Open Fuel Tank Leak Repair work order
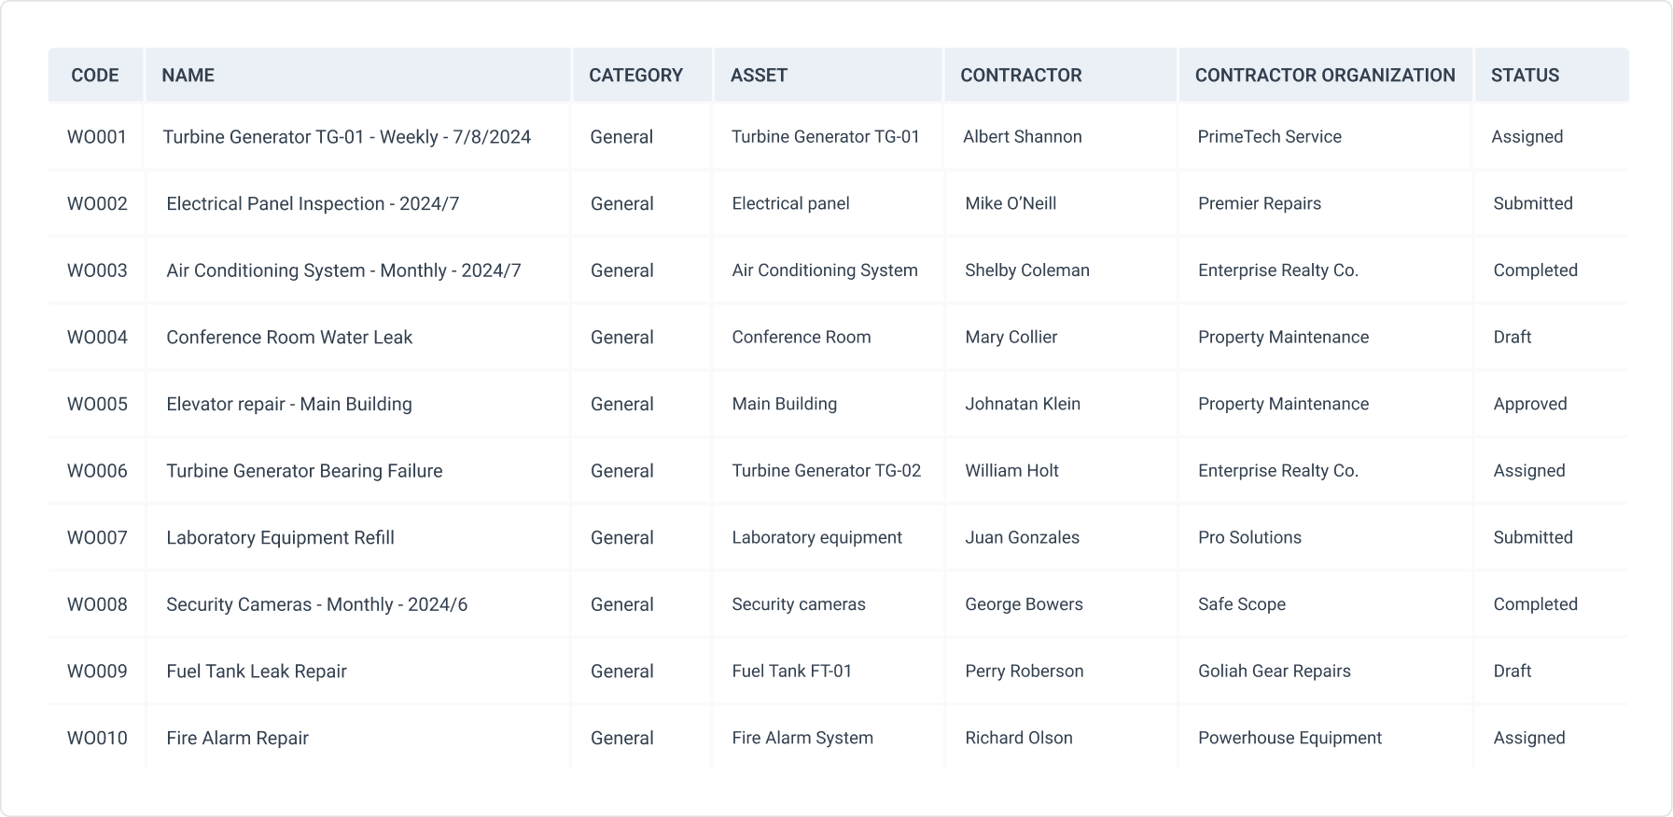 click(257, 672)
